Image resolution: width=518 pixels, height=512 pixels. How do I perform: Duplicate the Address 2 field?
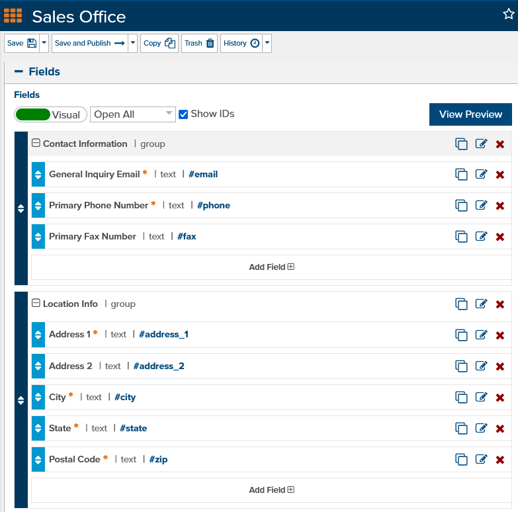(x=461, y=366)
